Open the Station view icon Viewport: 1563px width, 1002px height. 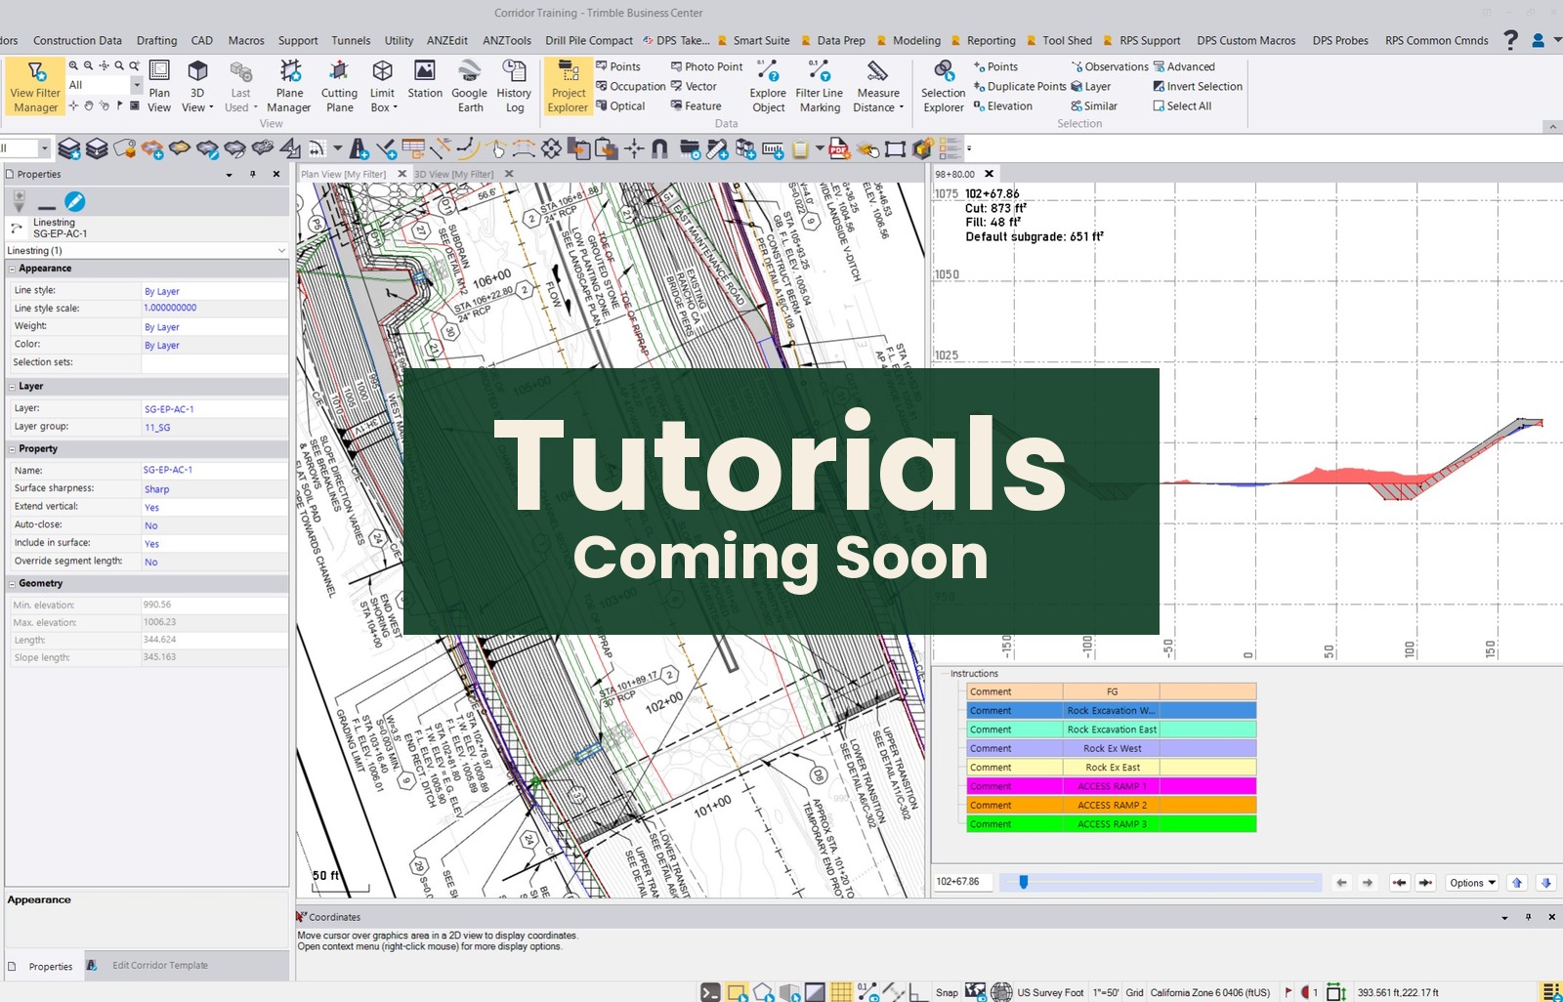[425, 79]
